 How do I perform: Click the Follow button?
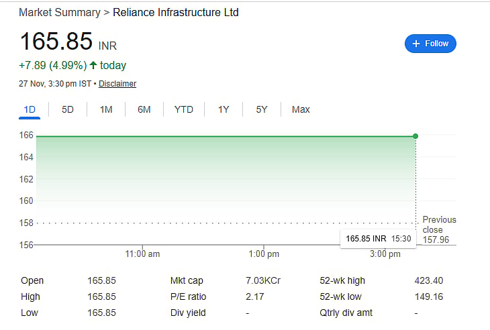click(430, 44)
